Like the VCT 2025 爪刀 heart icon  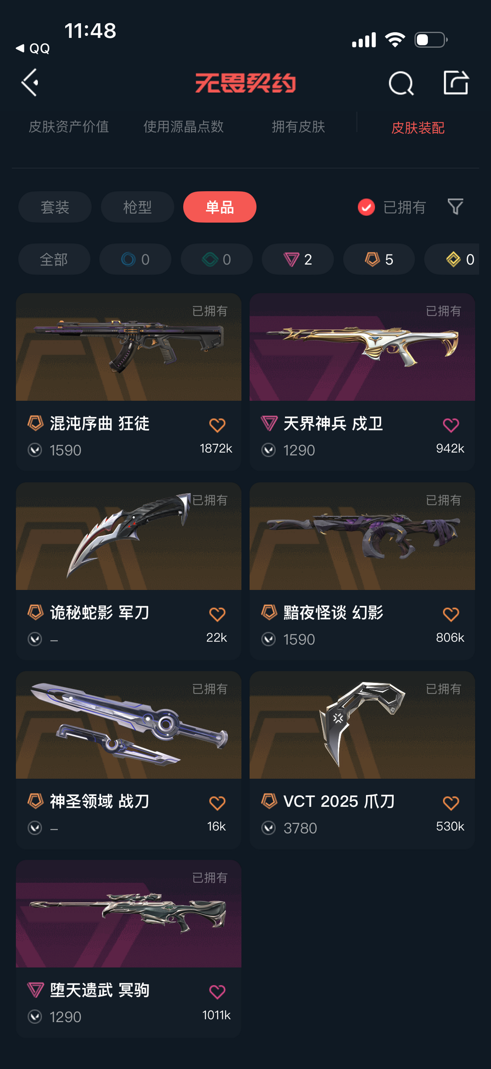[x=451, y=803]
